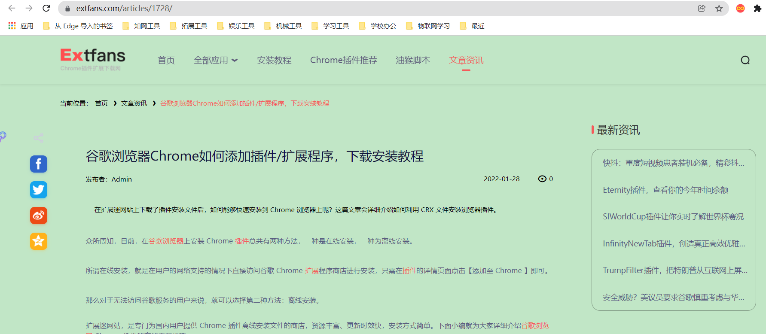Go to 首页 in the navigation
The width and height of the screenshot is (766, 334).
pyautogui.click(x=166, y=60)
